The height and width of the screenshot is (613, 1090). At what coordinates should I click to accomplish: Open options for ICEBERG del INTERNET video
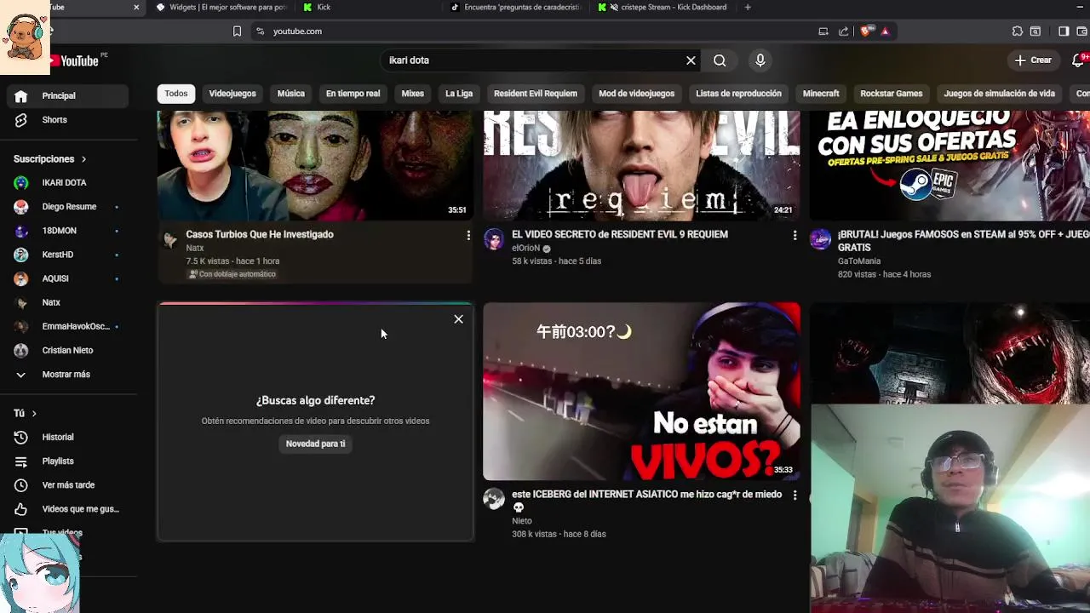795,495
